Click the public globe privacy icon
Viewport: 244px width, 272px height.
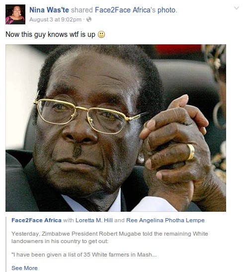pyautogui.click(x=89, y=19)
